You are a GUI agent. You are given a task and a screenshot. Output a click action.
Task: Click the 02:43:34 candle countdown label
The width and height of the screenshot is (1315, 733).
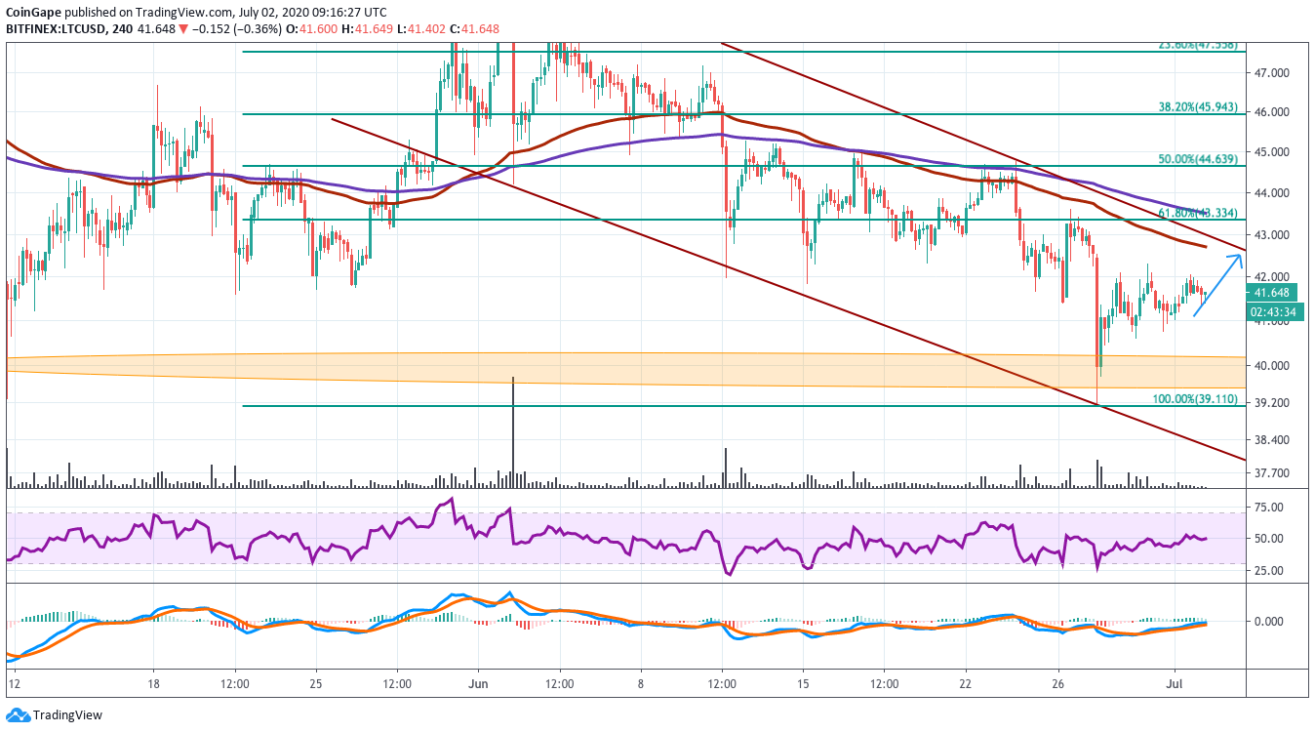coord(1275,312)
